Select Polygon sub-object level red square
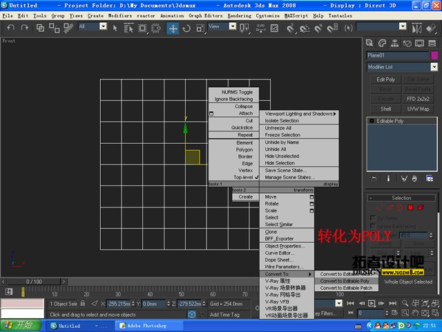 point(410,207)
